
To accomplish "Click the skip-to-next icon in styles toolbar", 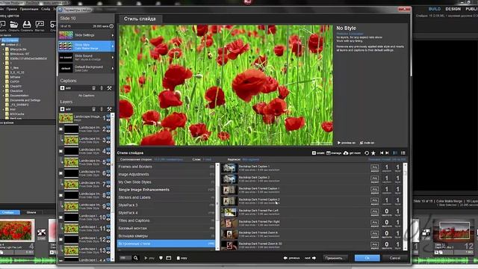I will 387,152.
